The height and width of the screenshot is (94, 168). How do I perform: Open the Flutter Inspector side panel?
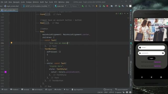[x=131, y=48]
